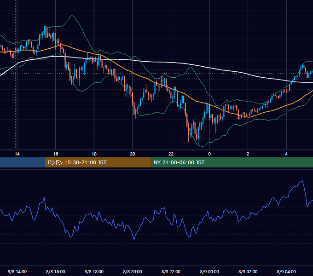
Task: Click the 8/8 20:00 time axis label
Action: 133,271
